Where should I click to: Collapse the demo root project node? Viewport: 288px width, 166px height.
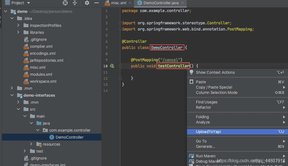tap(6, 11)
